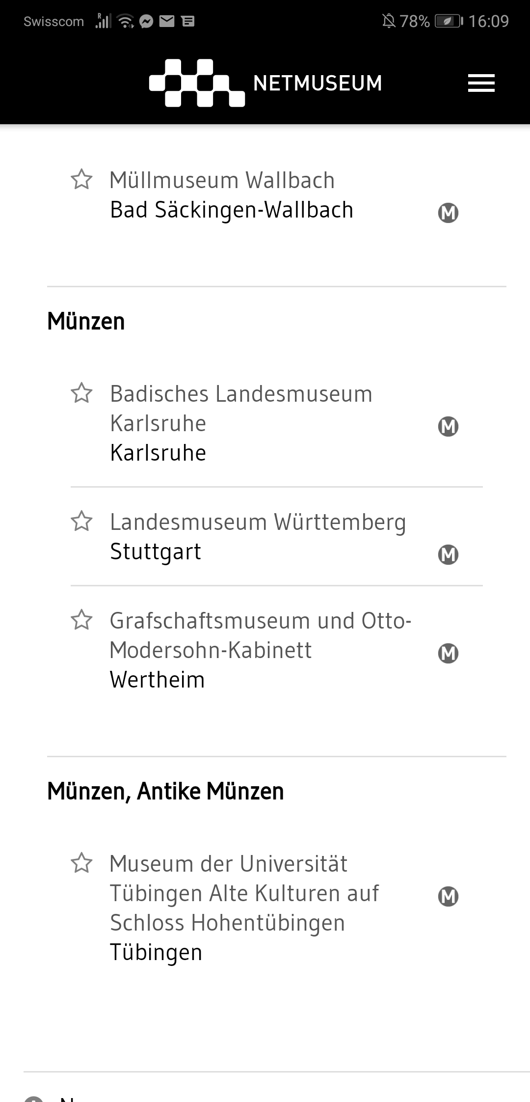The width and height of the screenshot is (530, 1102).
Task: Star Grafschaftsmuseum und Otto-Modersohn-Kabinett
Action: pyautogui.click(x=81, y=620)
